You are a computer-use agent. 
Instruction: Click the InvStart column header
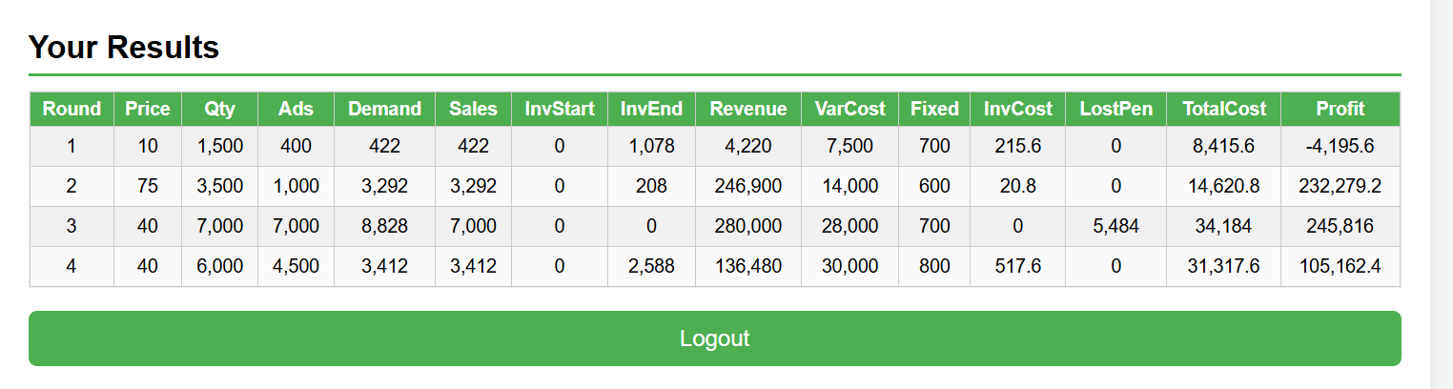(x=559, y=109)
